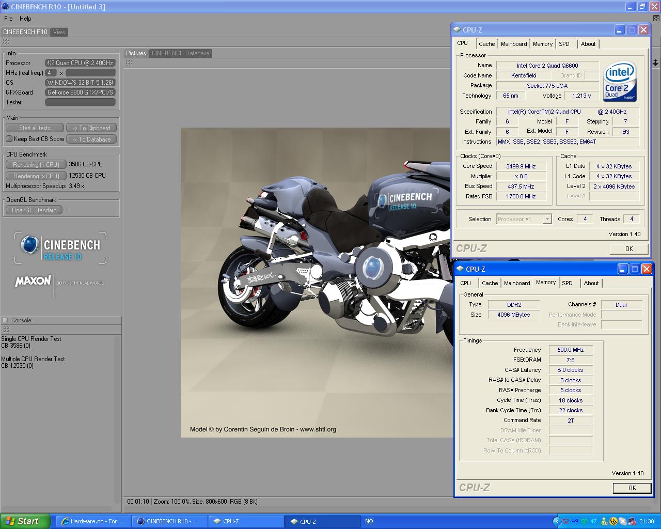Click the Processor info field
The width and height of the screenshot is (661, 529).
click(x=80, y=63)
